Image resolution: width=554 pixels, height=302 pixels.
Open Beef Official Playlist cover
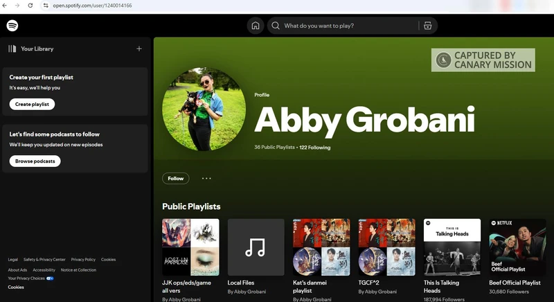click(x=517, y=247)
